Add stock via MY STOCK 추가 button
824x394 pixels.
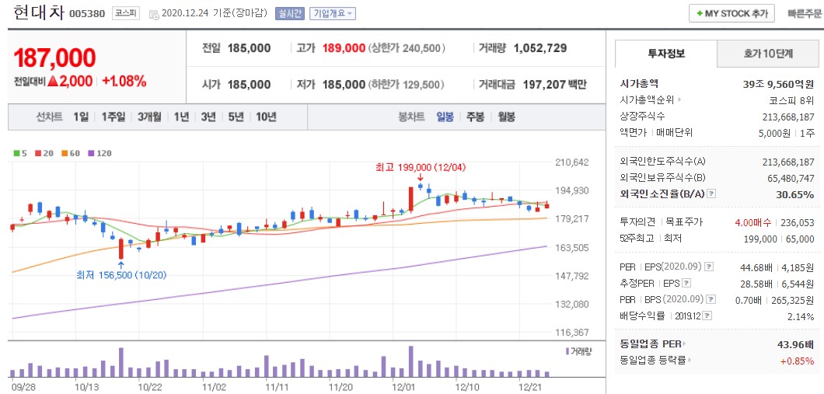pos(731,14)
